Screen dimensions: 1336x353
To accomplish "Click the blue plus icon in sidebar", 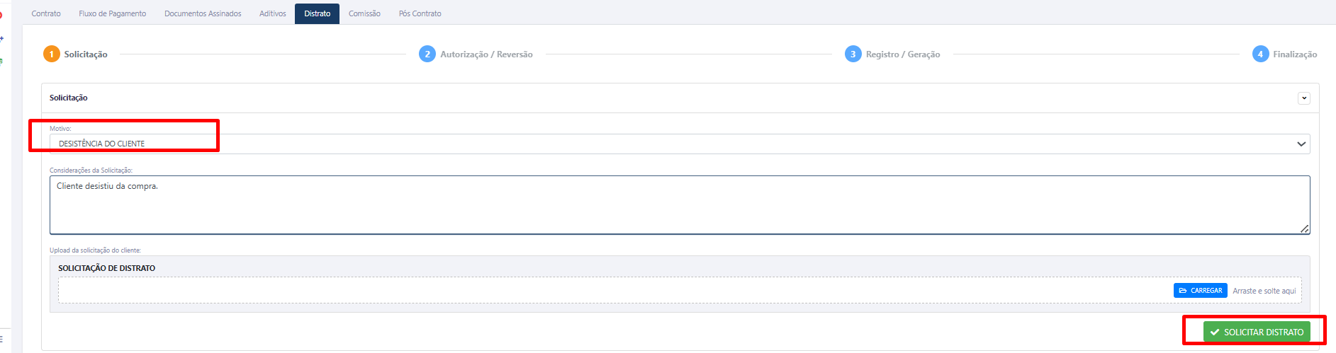I will [x=1, y=38].
